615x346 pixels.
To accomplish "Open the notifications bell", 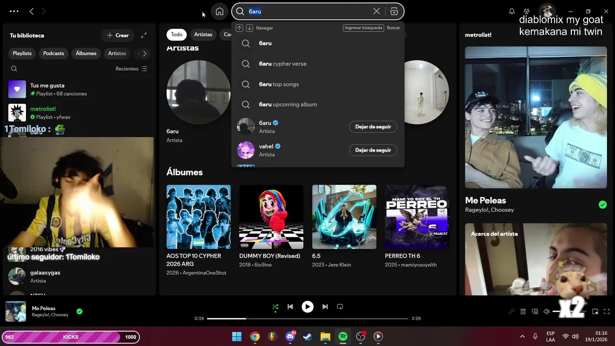I will click(512, 12).
